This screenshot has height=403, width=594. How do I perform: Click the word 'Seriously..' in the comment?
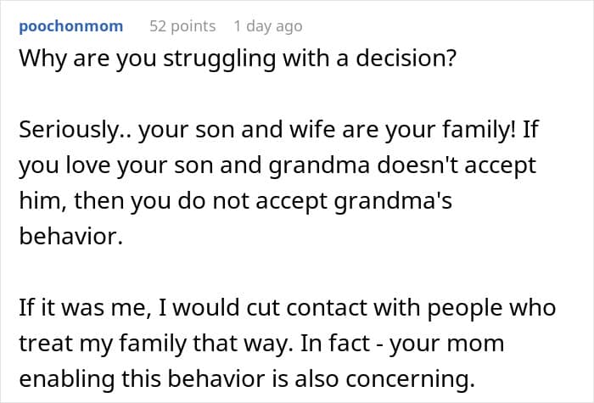pyautogui.click(x=72, y=132)
